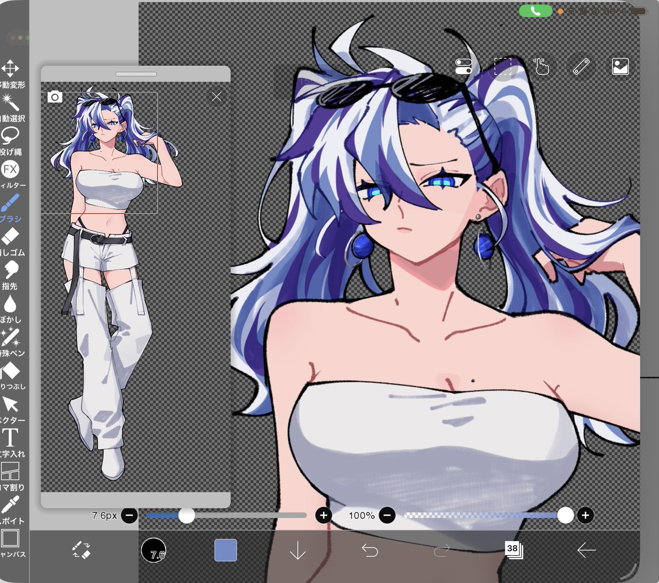659x583 pixels.
Task: Open the FX Filter tool
Action: pyautogui.click(x=10, y=174)
